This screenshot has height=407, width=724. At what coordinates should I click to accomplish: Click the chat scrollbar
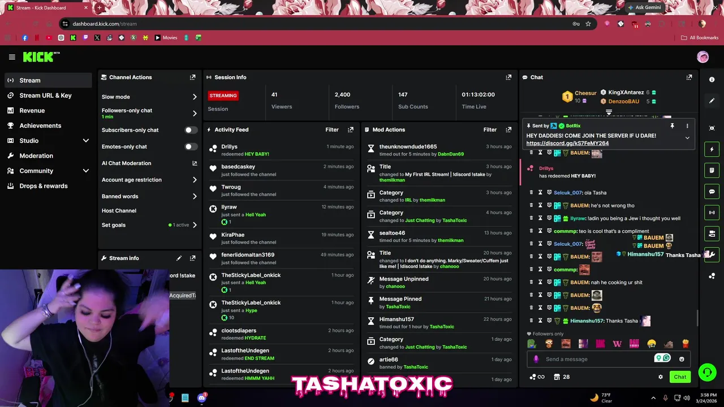(697, 318)
